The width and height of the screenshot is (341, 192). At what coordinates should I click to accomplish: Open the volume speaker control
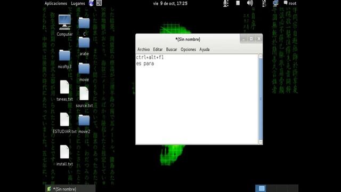pyautogui.click(x=250, y=3)
